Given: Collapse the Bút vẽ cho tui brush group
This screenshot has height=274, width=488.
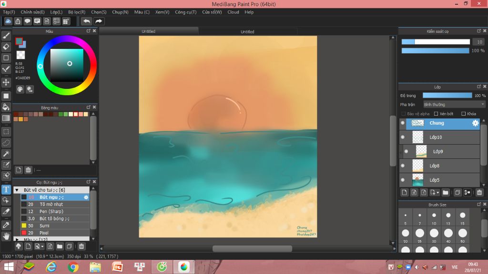Looking at the screenshot, I should pos(17,190).
